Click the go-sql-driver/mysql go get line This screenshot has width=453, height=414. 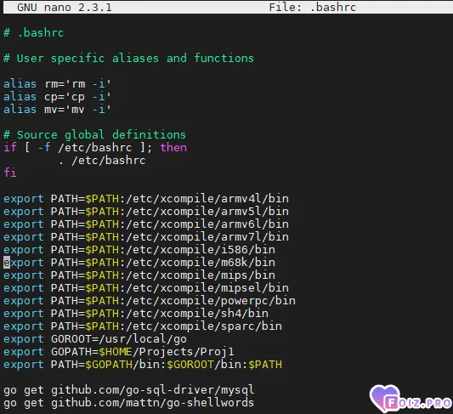tap(129, 390)
